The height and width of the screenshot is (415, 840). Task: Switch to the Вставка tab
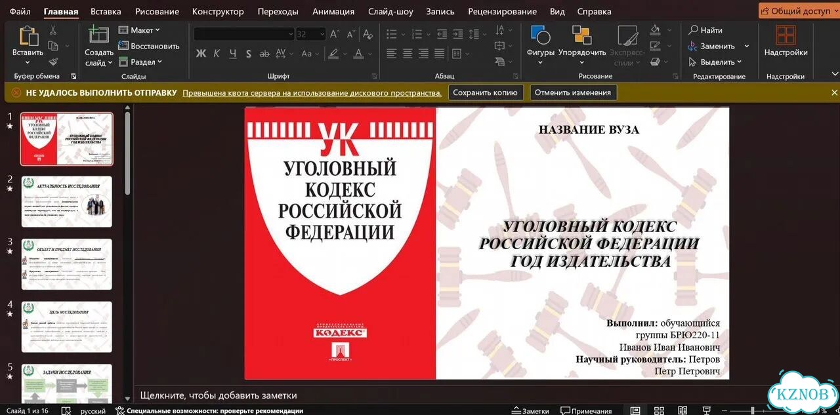(106, 11)
